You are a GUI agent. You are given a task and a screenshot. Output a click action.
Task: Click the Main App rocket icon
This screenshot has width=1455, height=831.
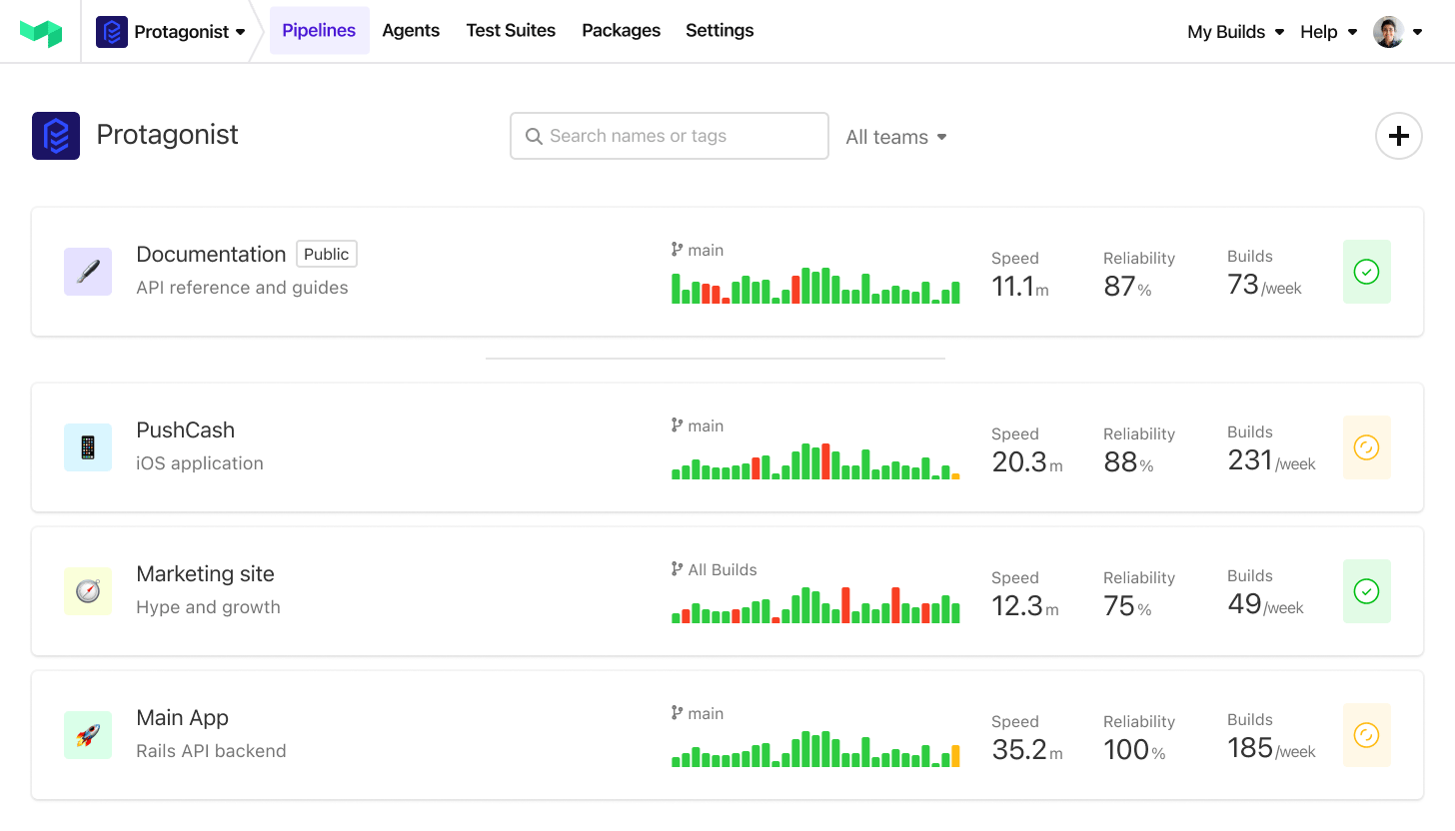88,734
